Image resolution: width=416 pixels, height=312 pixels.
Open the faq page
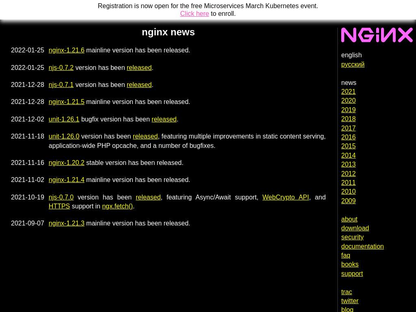[345, 256]
